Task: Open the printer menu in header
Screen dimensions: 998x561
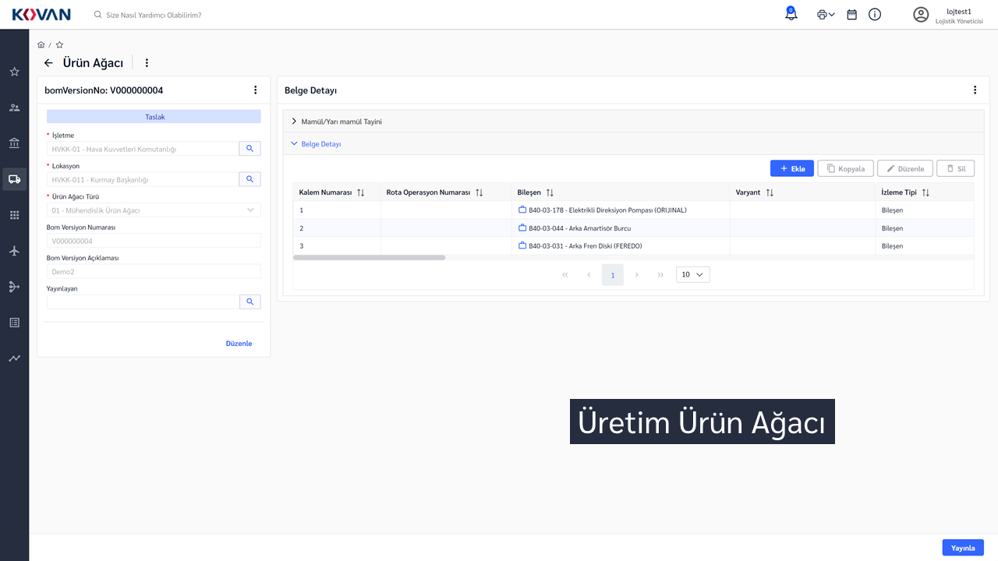Action: coord(826,14)
